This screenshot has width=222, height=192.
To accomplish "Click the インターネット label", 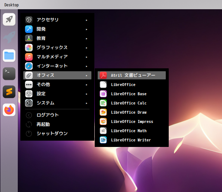I will coord(52,66).
